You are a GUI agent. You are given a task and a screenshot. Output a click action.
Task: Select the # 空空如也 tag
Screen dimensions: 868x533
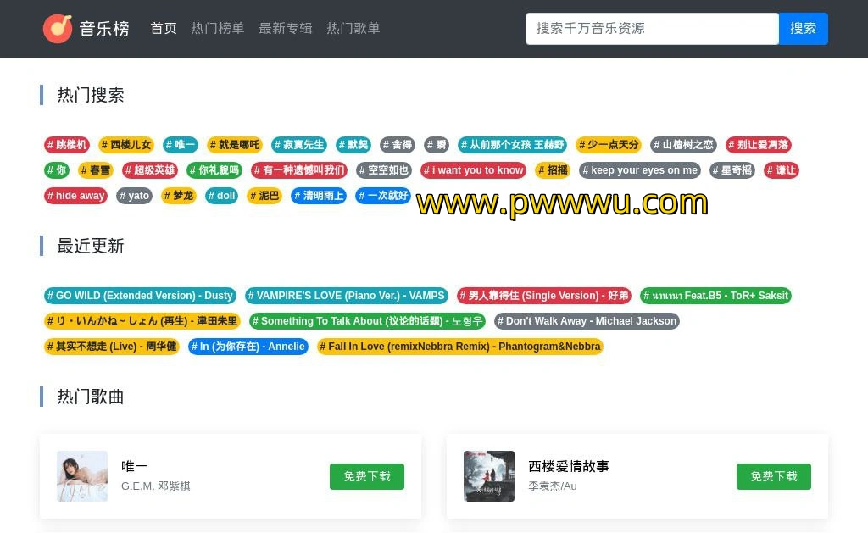384,170
